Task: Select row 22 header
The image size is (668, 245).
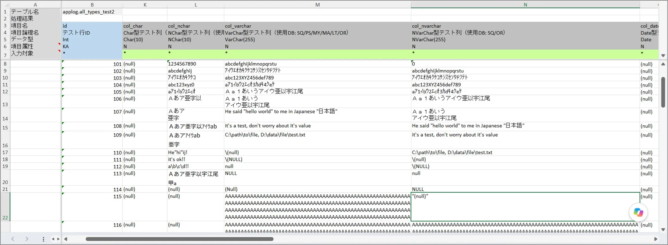Action: [5, 207]
